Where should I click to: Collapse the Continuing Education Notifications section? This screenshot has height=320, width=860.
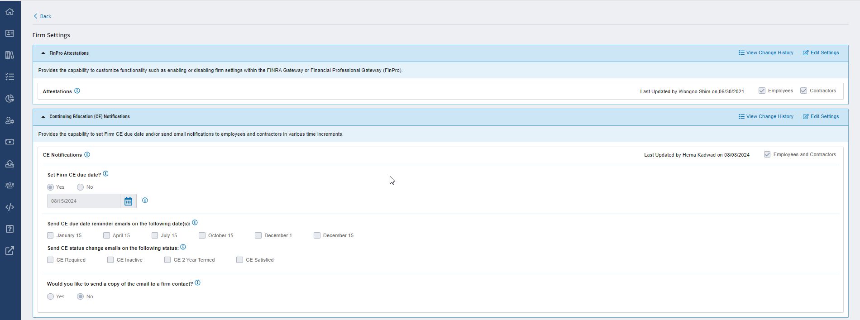coord(43,117)
